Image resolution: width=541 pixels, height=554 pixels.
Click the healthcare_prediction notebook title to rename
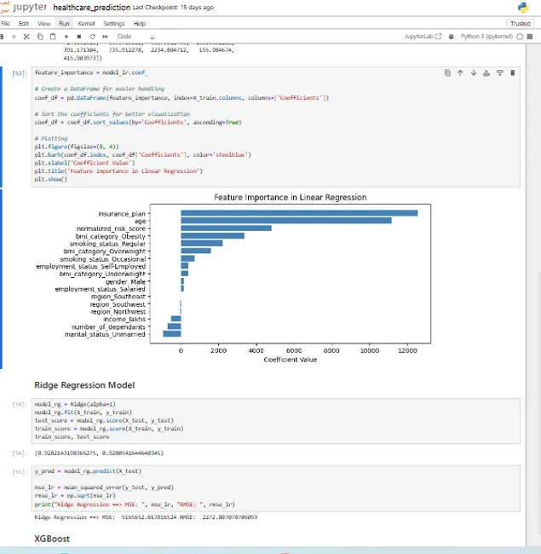[92, 7]
